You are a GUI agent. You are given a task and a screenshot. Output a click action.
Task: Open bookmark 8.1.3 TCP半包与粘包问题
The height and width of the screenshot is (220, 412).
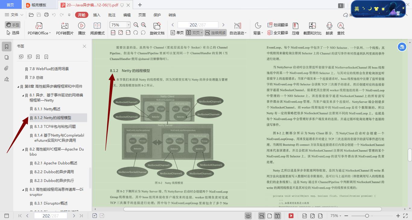55,127
